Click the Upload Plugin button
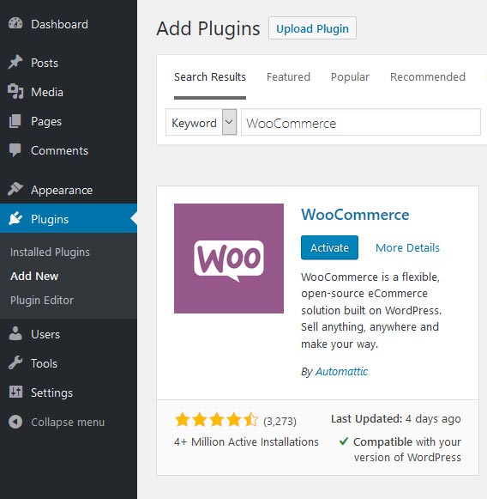Screen dimensions: 487x499 (312, 28)
